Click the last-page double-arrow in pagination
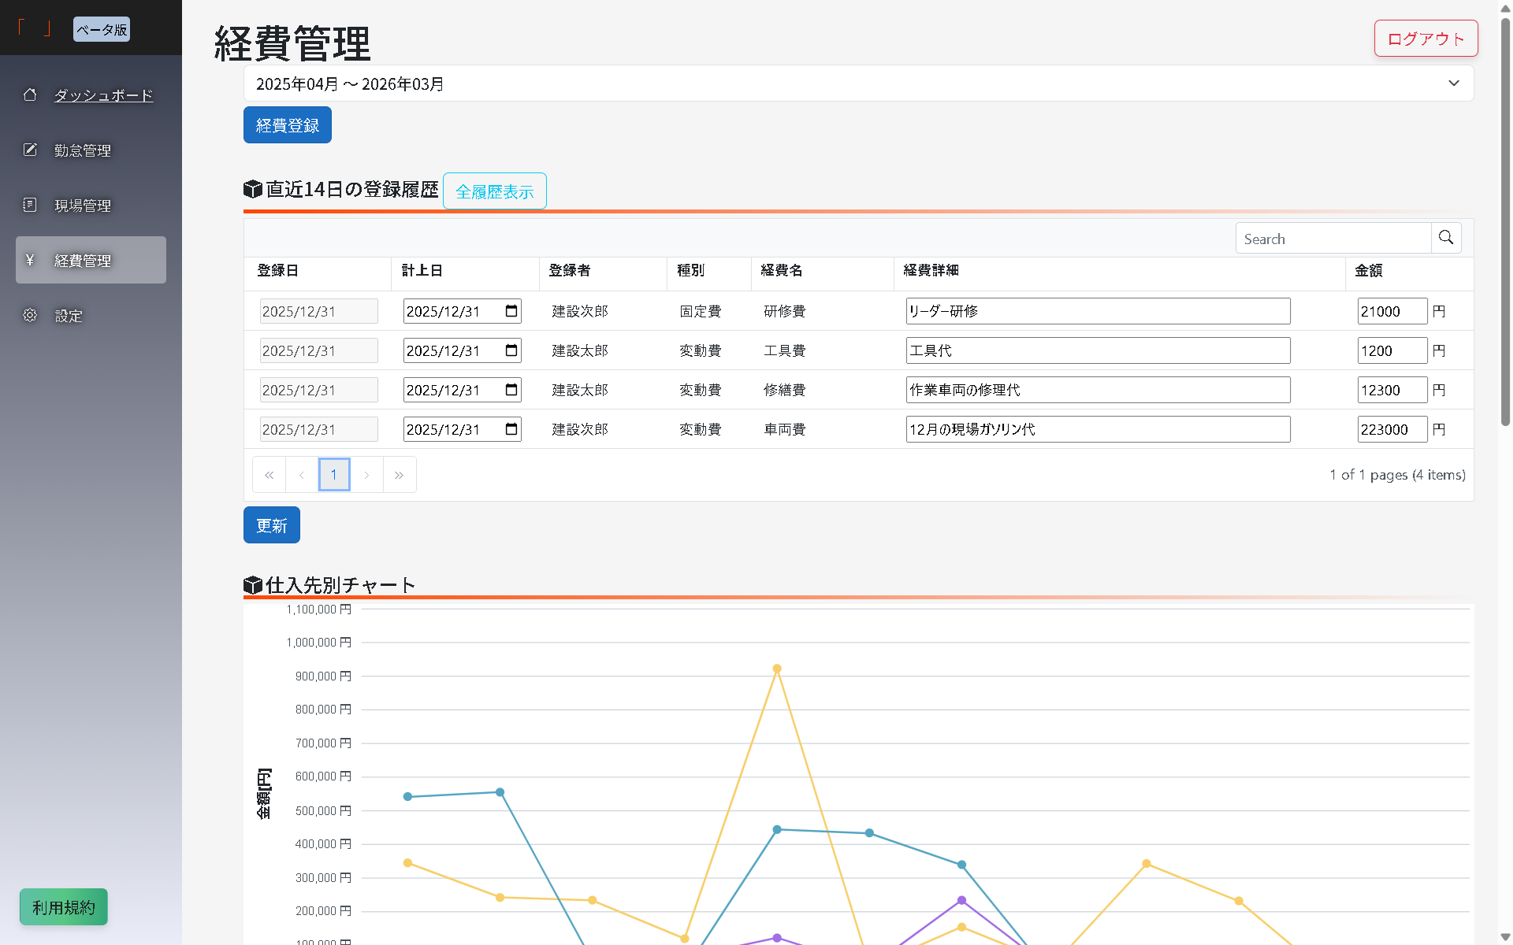The image size is (1513, 945). (x=400, y=474)
